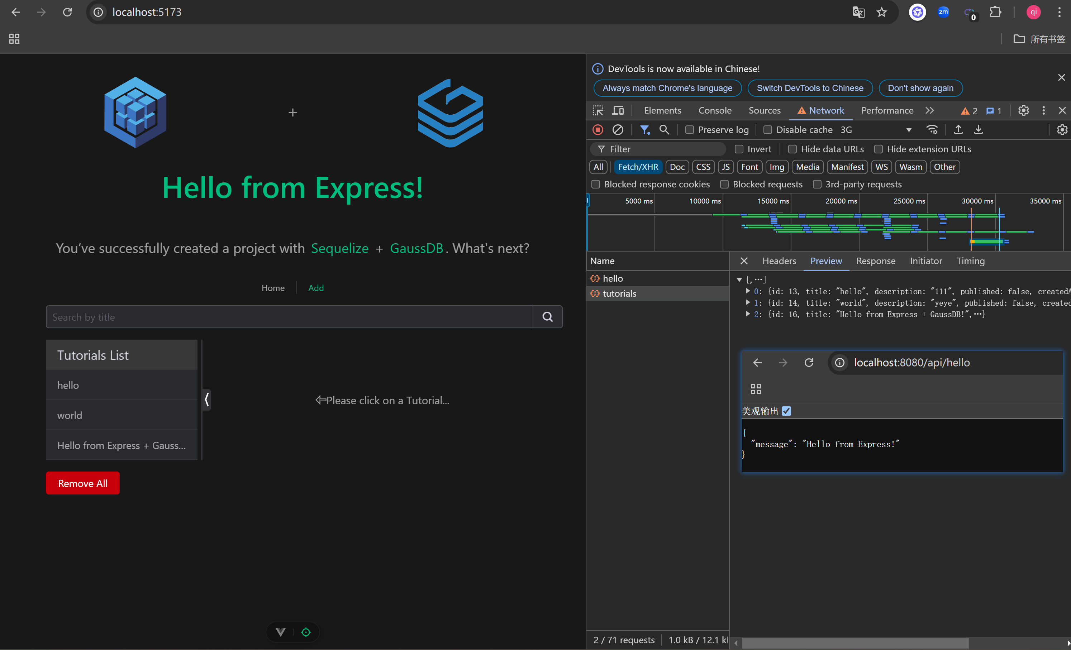Enable the Preserve log checkbox

coord(689,130)
